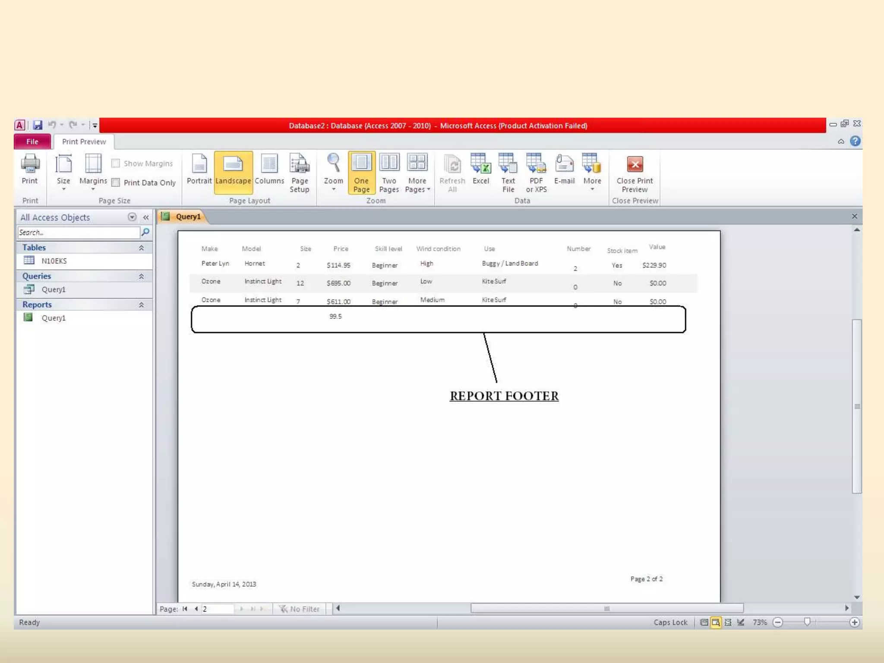Toggle the One Page zoom view
The width and height of the screenshot is (884, 663).
(x=361, y=173)
